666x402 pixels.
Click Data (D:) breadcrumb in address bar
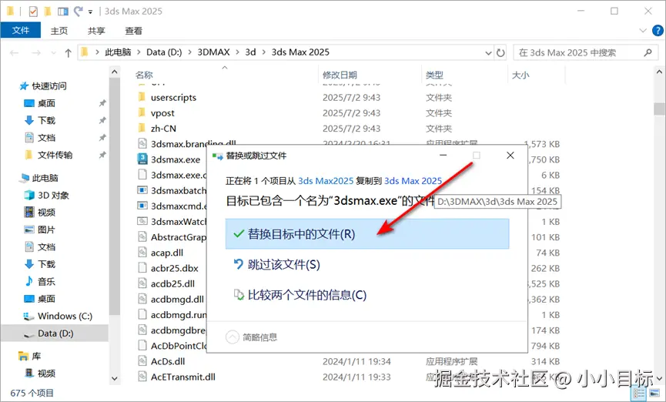pos(164,52)
